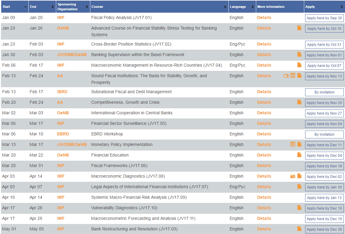Select May 05 end date cell
This screenshot has width=345, height=234.
click(x=37, y=229)
